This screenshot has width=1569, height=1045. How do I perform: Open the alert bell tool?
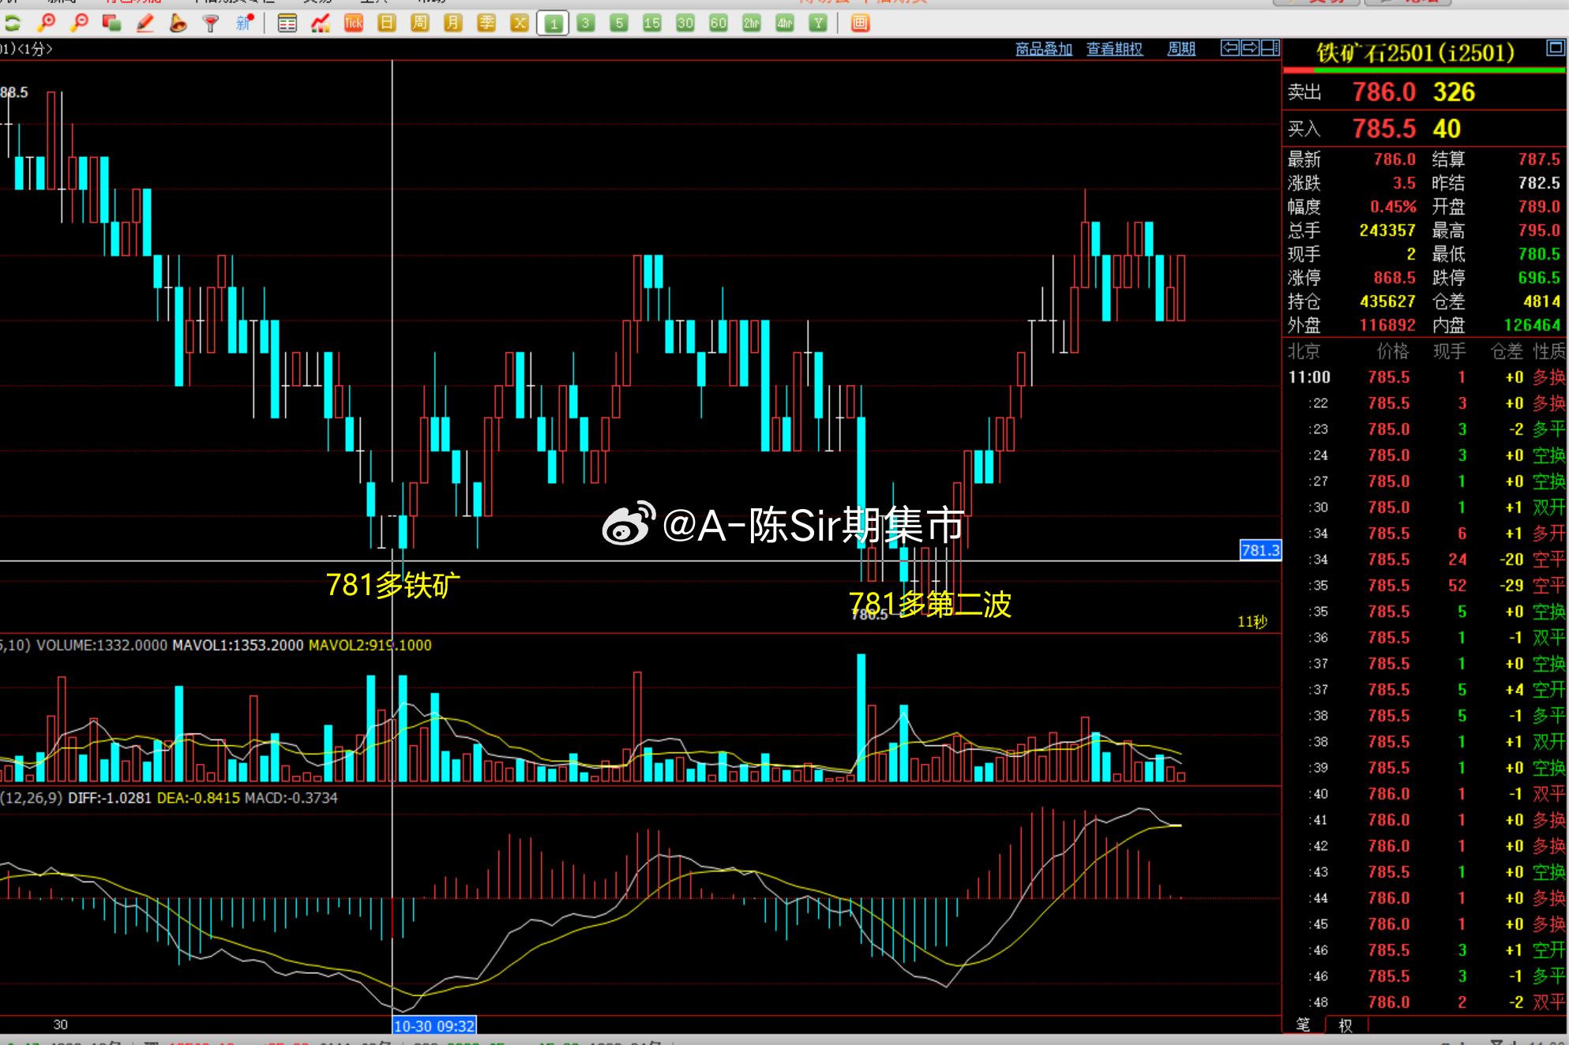pos(178,23)
